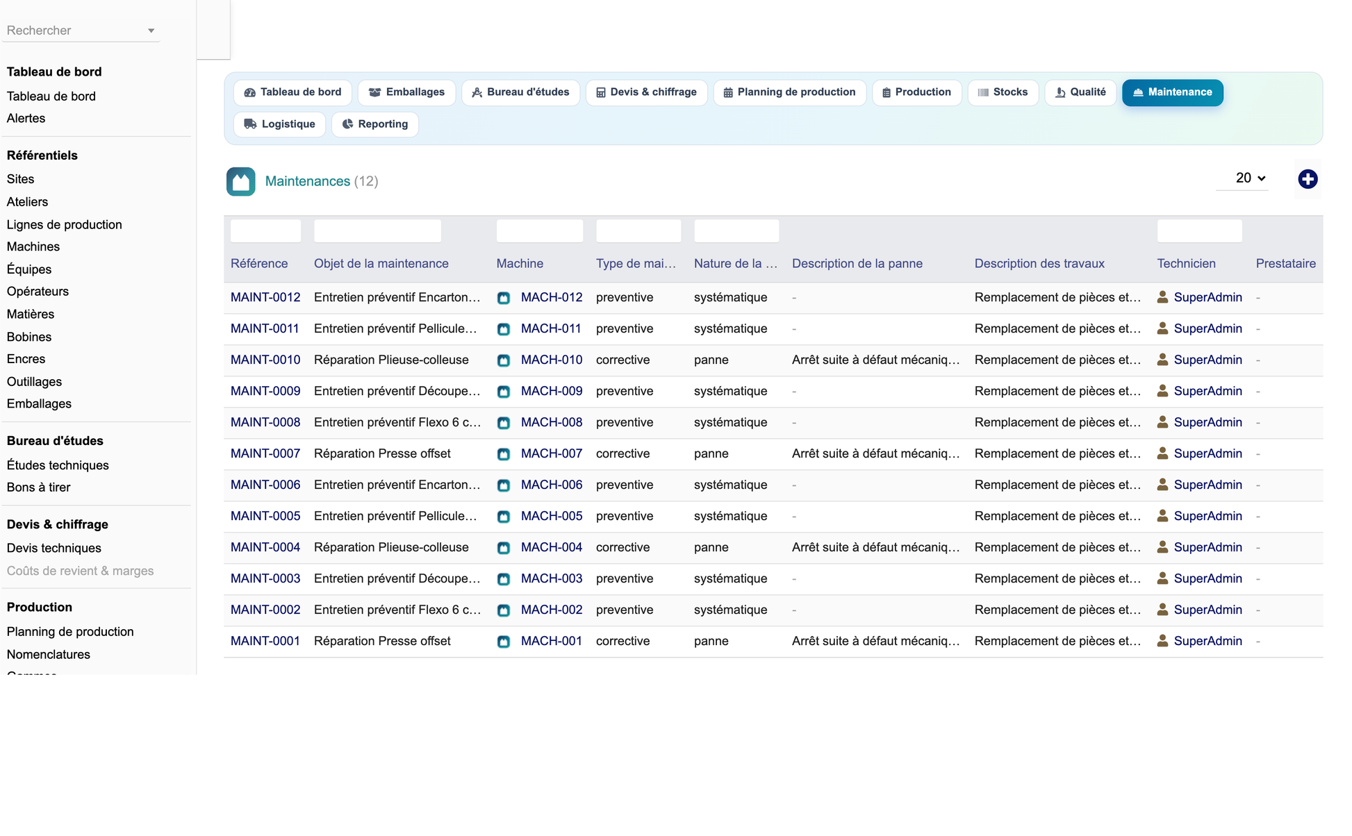
Task: Click user icon in MAINT-0010 technician cell
Action: (x=1162, y=360)
